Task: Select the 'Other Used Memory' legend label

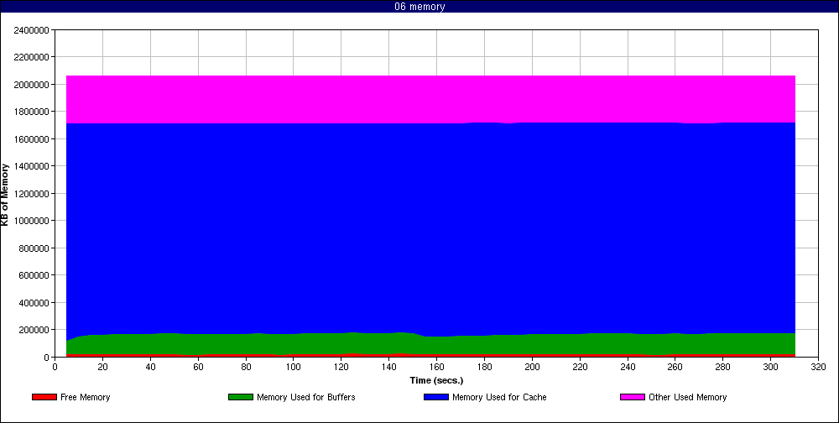Action: [688, 397]
